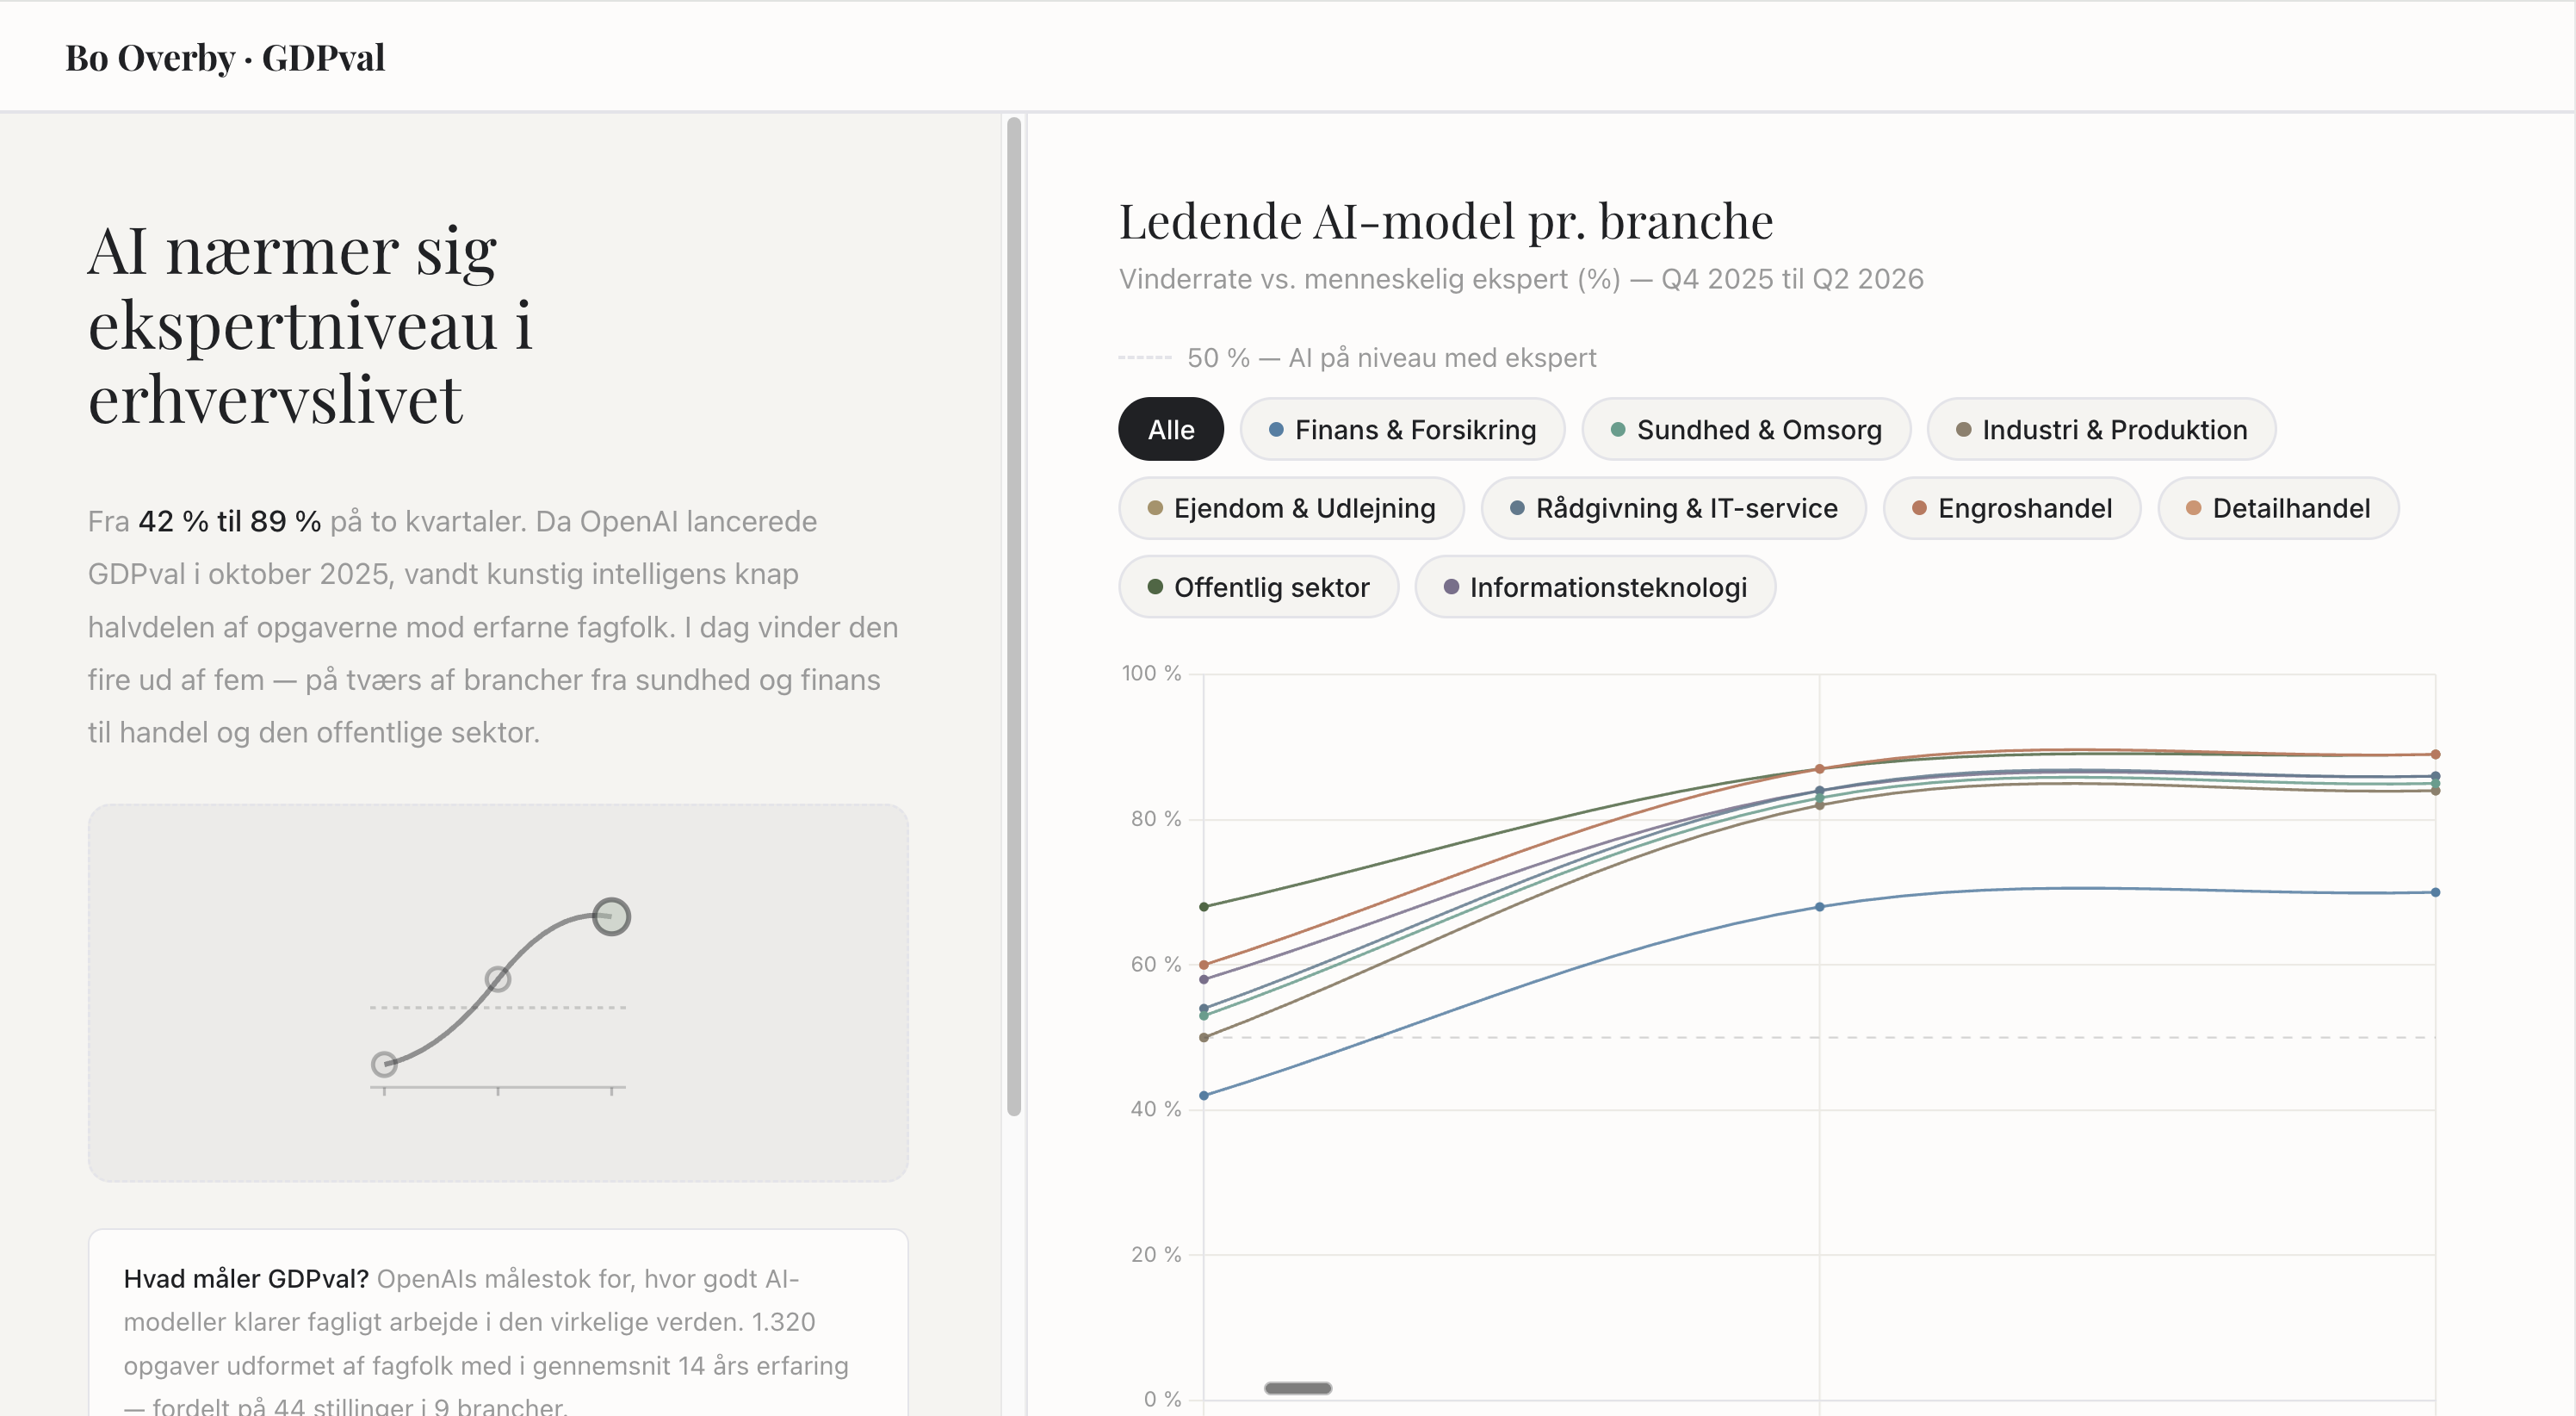Click the blue line's middle data point
The image size is (2576, 1416).
click(1819, 907)
